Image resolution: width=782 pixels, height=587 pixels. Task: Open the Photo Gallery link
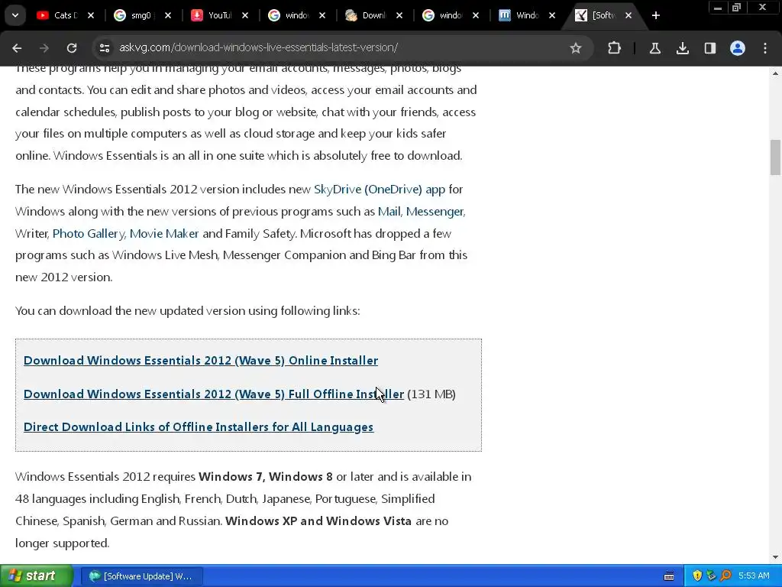coord(89,234)
